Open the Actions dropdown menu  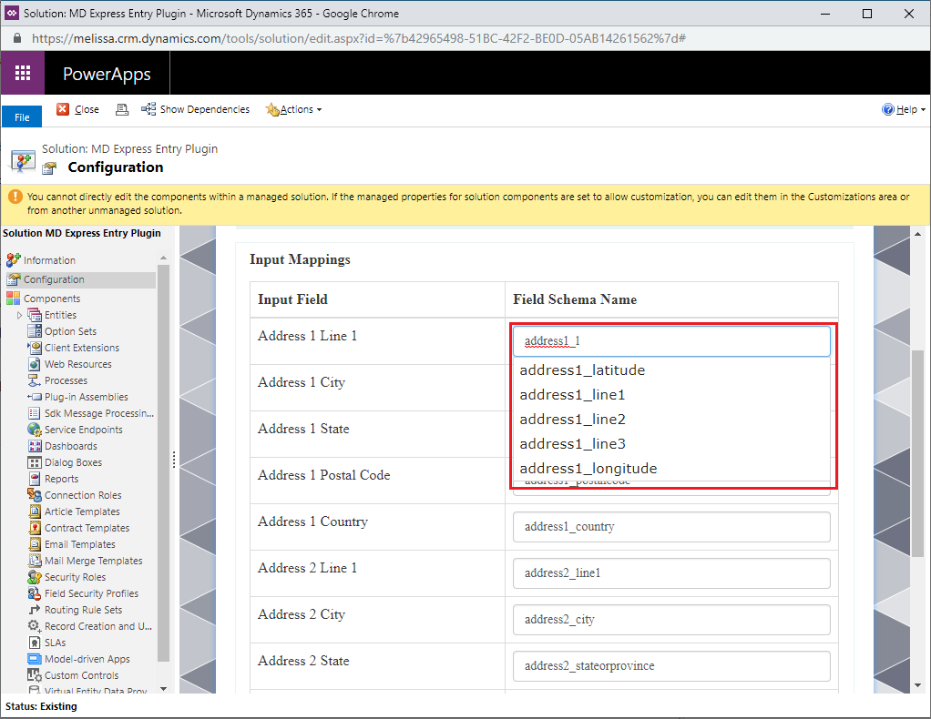(x=295, y=109)
